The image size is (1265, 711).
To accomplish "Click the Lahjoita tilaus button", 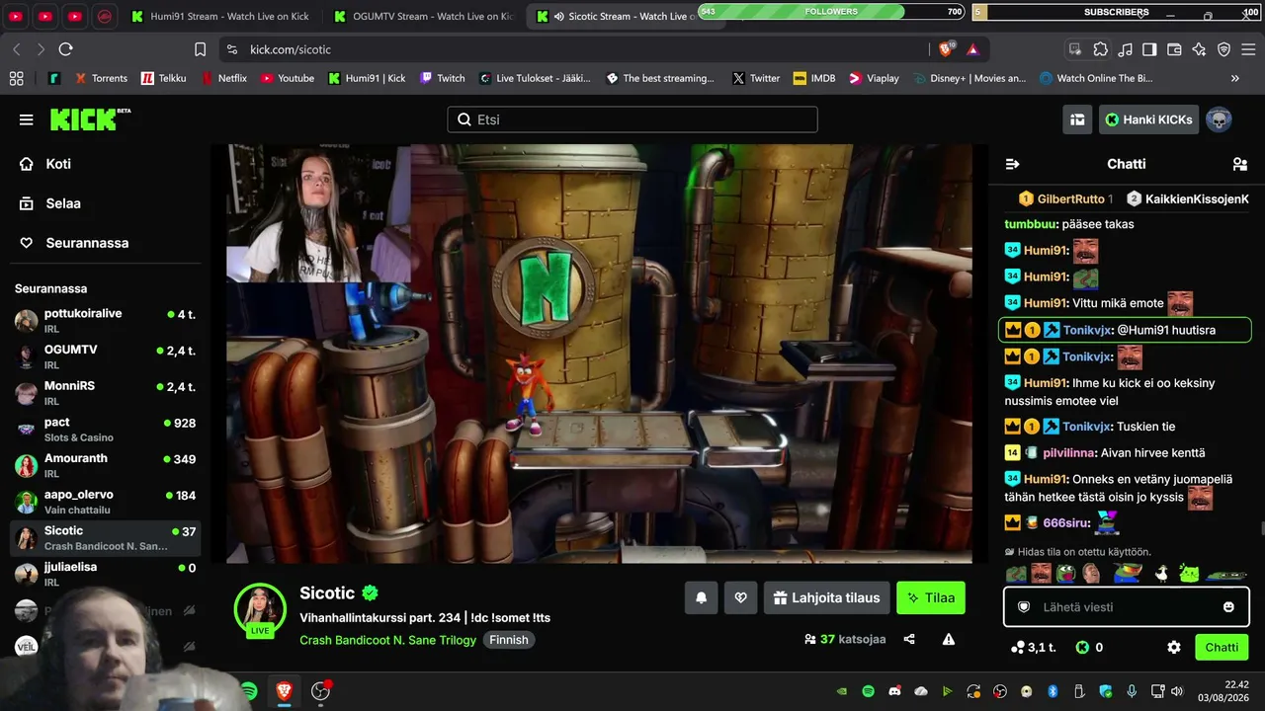I will click(826, 597).
